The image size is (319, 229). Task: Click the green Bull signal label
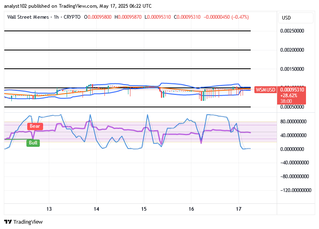[33, 143]
